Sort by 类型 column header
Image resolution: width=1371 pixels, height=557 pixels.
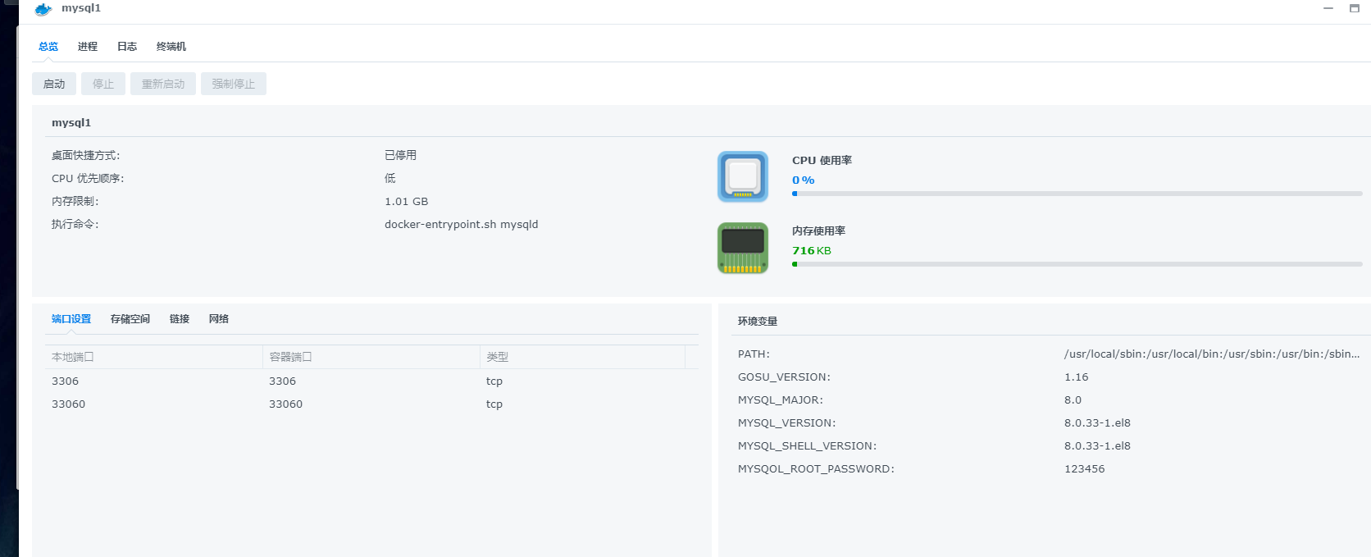tap(583, 357)
